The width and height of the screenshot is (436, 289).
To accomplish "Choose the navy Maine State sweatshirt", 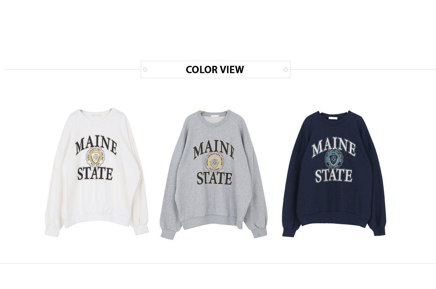I will (334, 173).
